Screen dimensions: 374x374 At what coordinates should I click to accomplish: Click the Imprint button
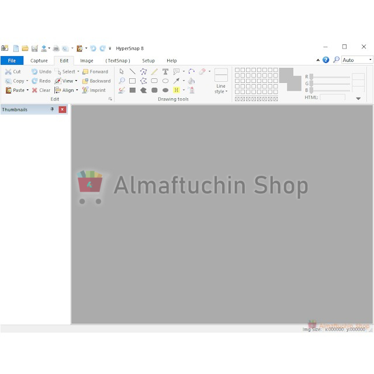click(x=93, y=90)
